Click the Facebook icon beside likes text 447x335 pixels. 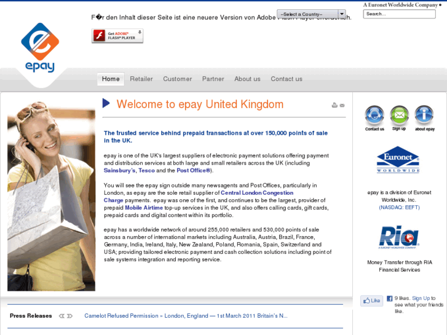click(x=389, y=298)
